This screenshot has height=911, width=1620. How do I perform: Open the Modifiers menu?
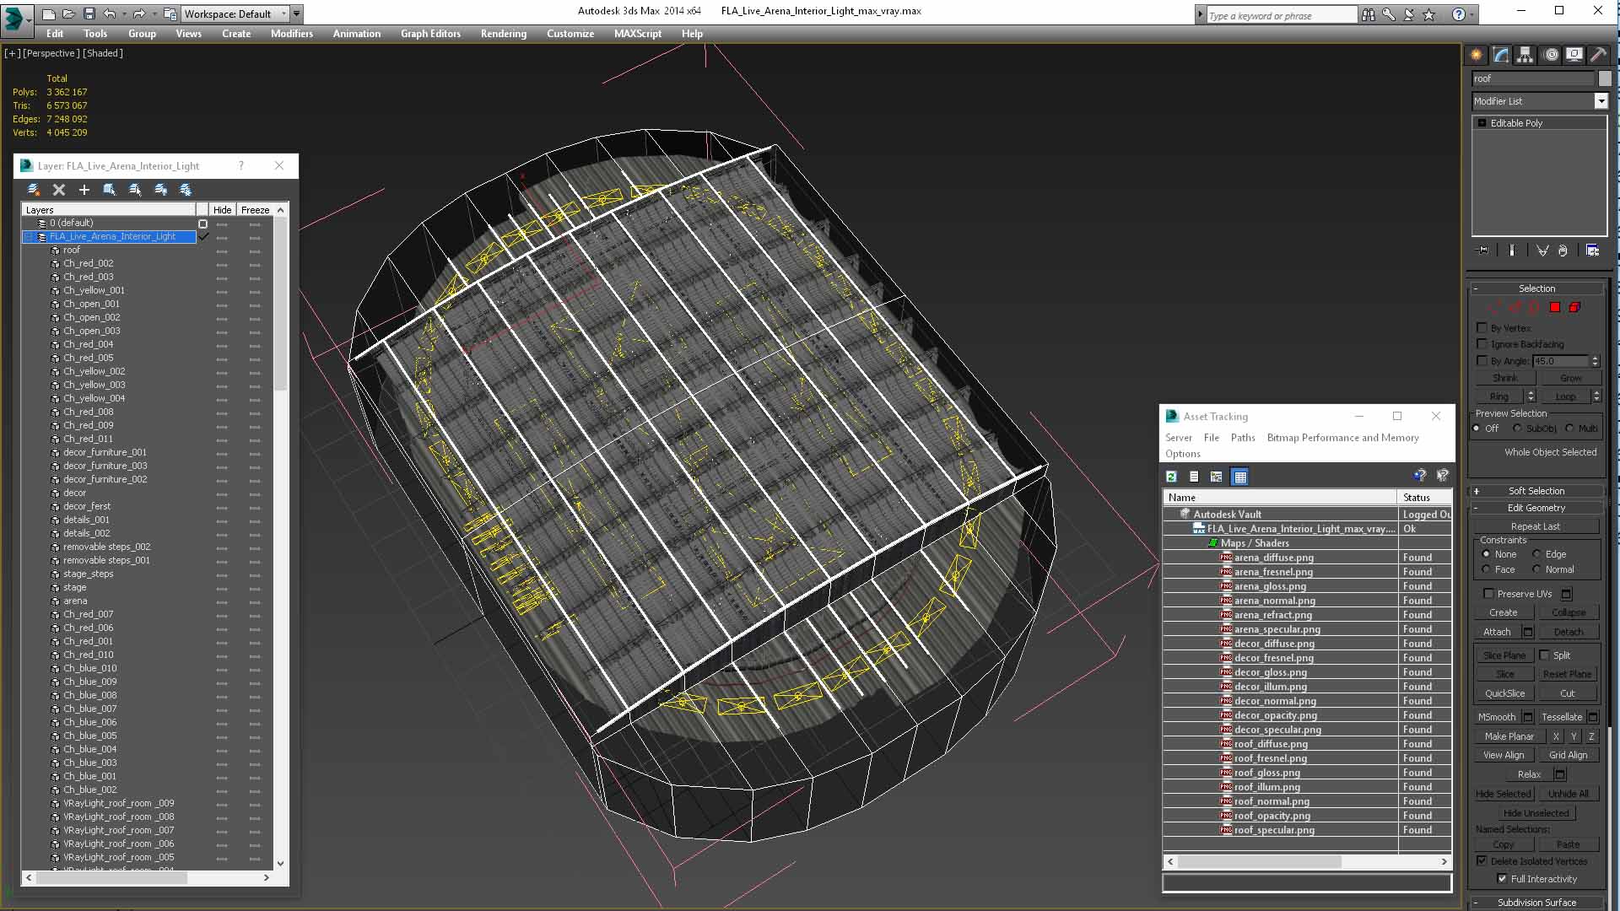(x=291, y=34)
